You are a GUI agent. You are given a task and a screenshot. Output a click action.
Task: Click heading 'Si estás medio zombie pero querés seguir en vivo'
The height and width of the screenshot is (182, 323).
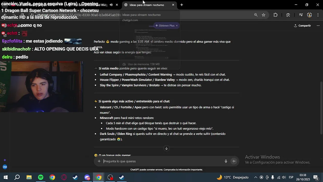tap(133, 68)
